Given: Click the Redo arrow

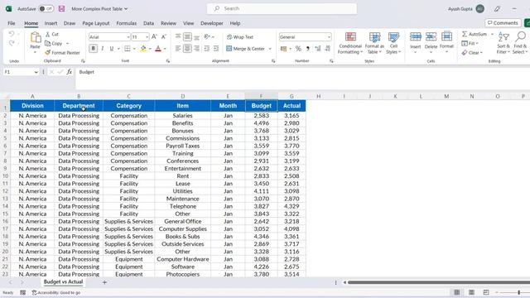Looking at the screenshot, I should tap(12, 43).
